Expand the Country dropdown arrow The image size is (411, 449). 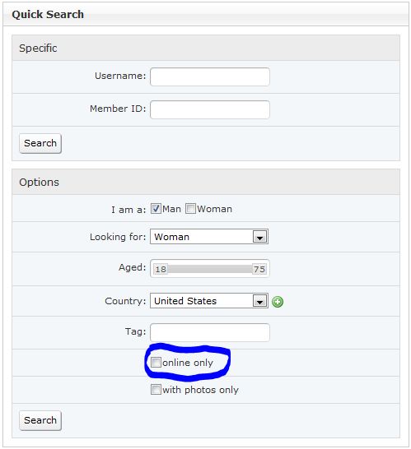(x=259, y=301)
